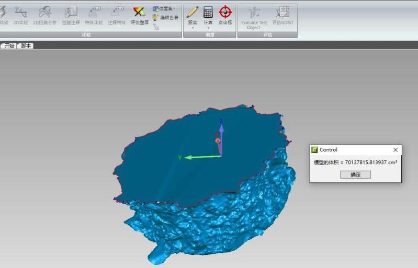Viewport: 418px width, 268px height.
Task: Switch to the 开始 tab
Action: (x=9, y=45)
